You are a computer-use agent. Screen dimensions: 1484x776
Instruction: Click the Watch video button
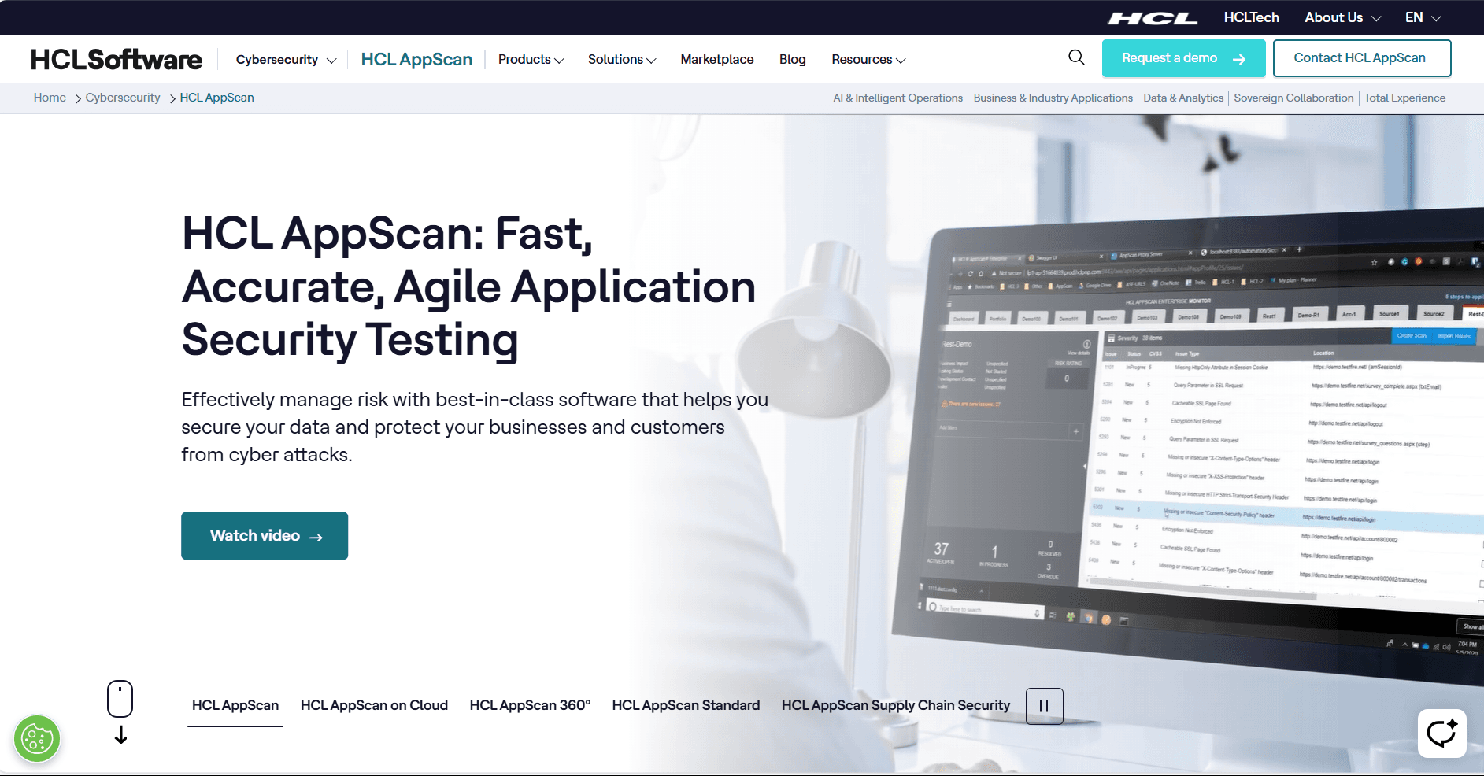[265, 536]
